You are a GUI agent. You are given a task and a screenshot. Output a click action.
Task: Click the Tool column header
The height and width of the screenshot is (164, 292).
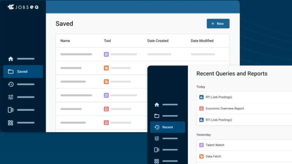tap(107, 41)
